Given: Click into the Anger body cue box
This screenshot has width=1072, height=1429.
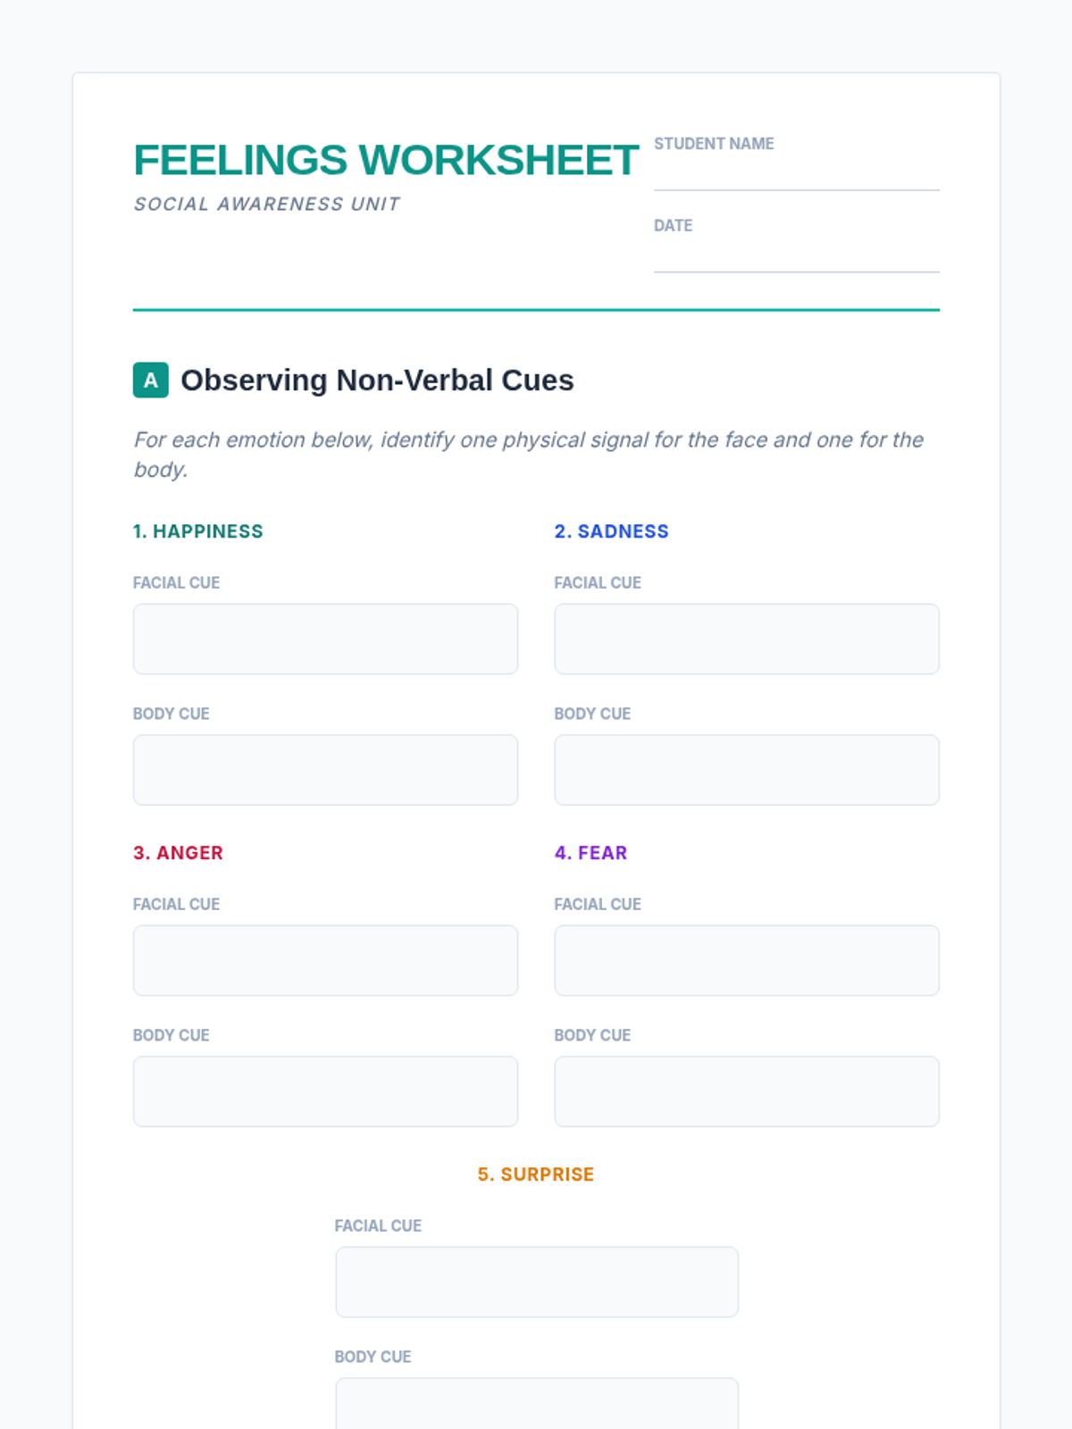Looking at the screenshot, I should (325, 1091).
